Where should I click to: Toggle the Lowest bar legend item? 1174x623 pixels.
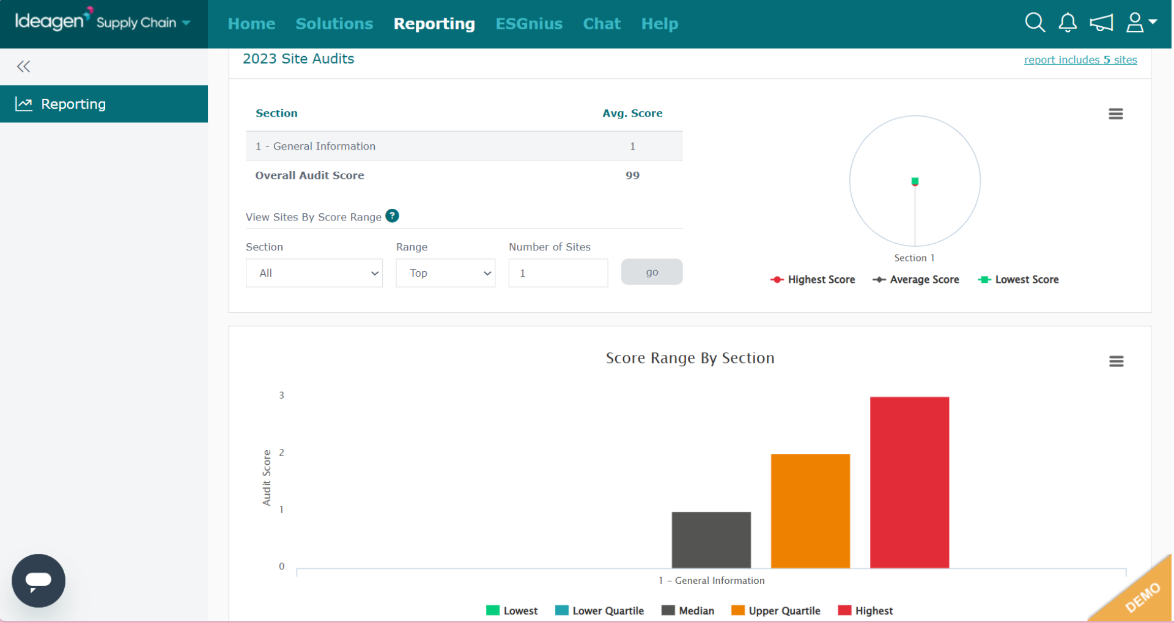[x=512, y=611]
